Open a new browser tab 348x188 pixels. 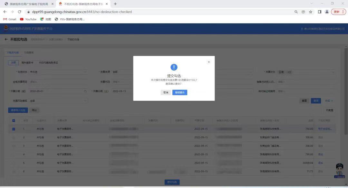click(115, 4)
